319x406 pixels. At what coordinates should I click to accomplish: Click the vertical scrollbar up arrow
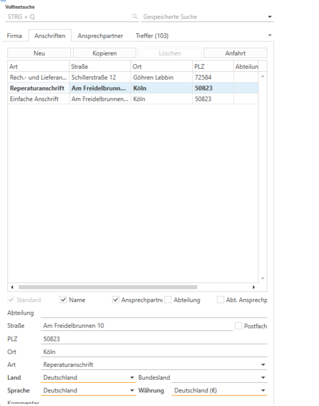[262, 76]
